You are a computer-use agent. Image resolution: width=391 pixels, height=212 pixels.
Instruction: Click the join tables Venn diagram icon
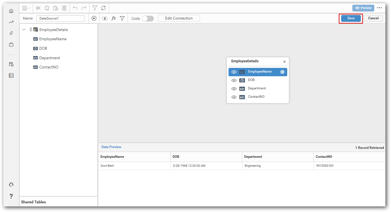[105, 18]
